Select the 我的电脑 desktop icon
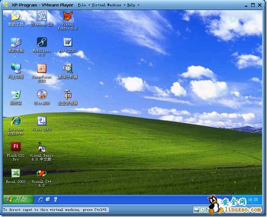Image resolution: width=267 pixels, height=217 pixels. (16, 45)
